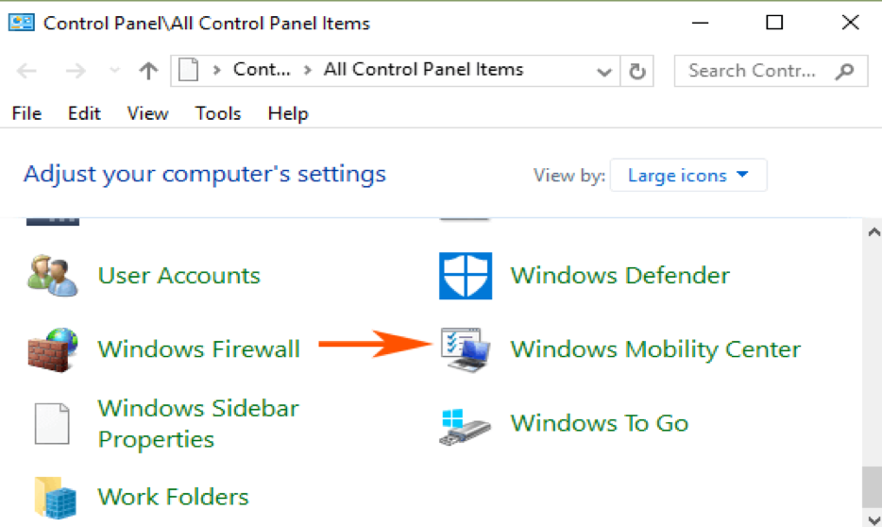Open the Windows To Go USB icon
This screenshot has width=882, height=527.
click(x=466, y=423)
